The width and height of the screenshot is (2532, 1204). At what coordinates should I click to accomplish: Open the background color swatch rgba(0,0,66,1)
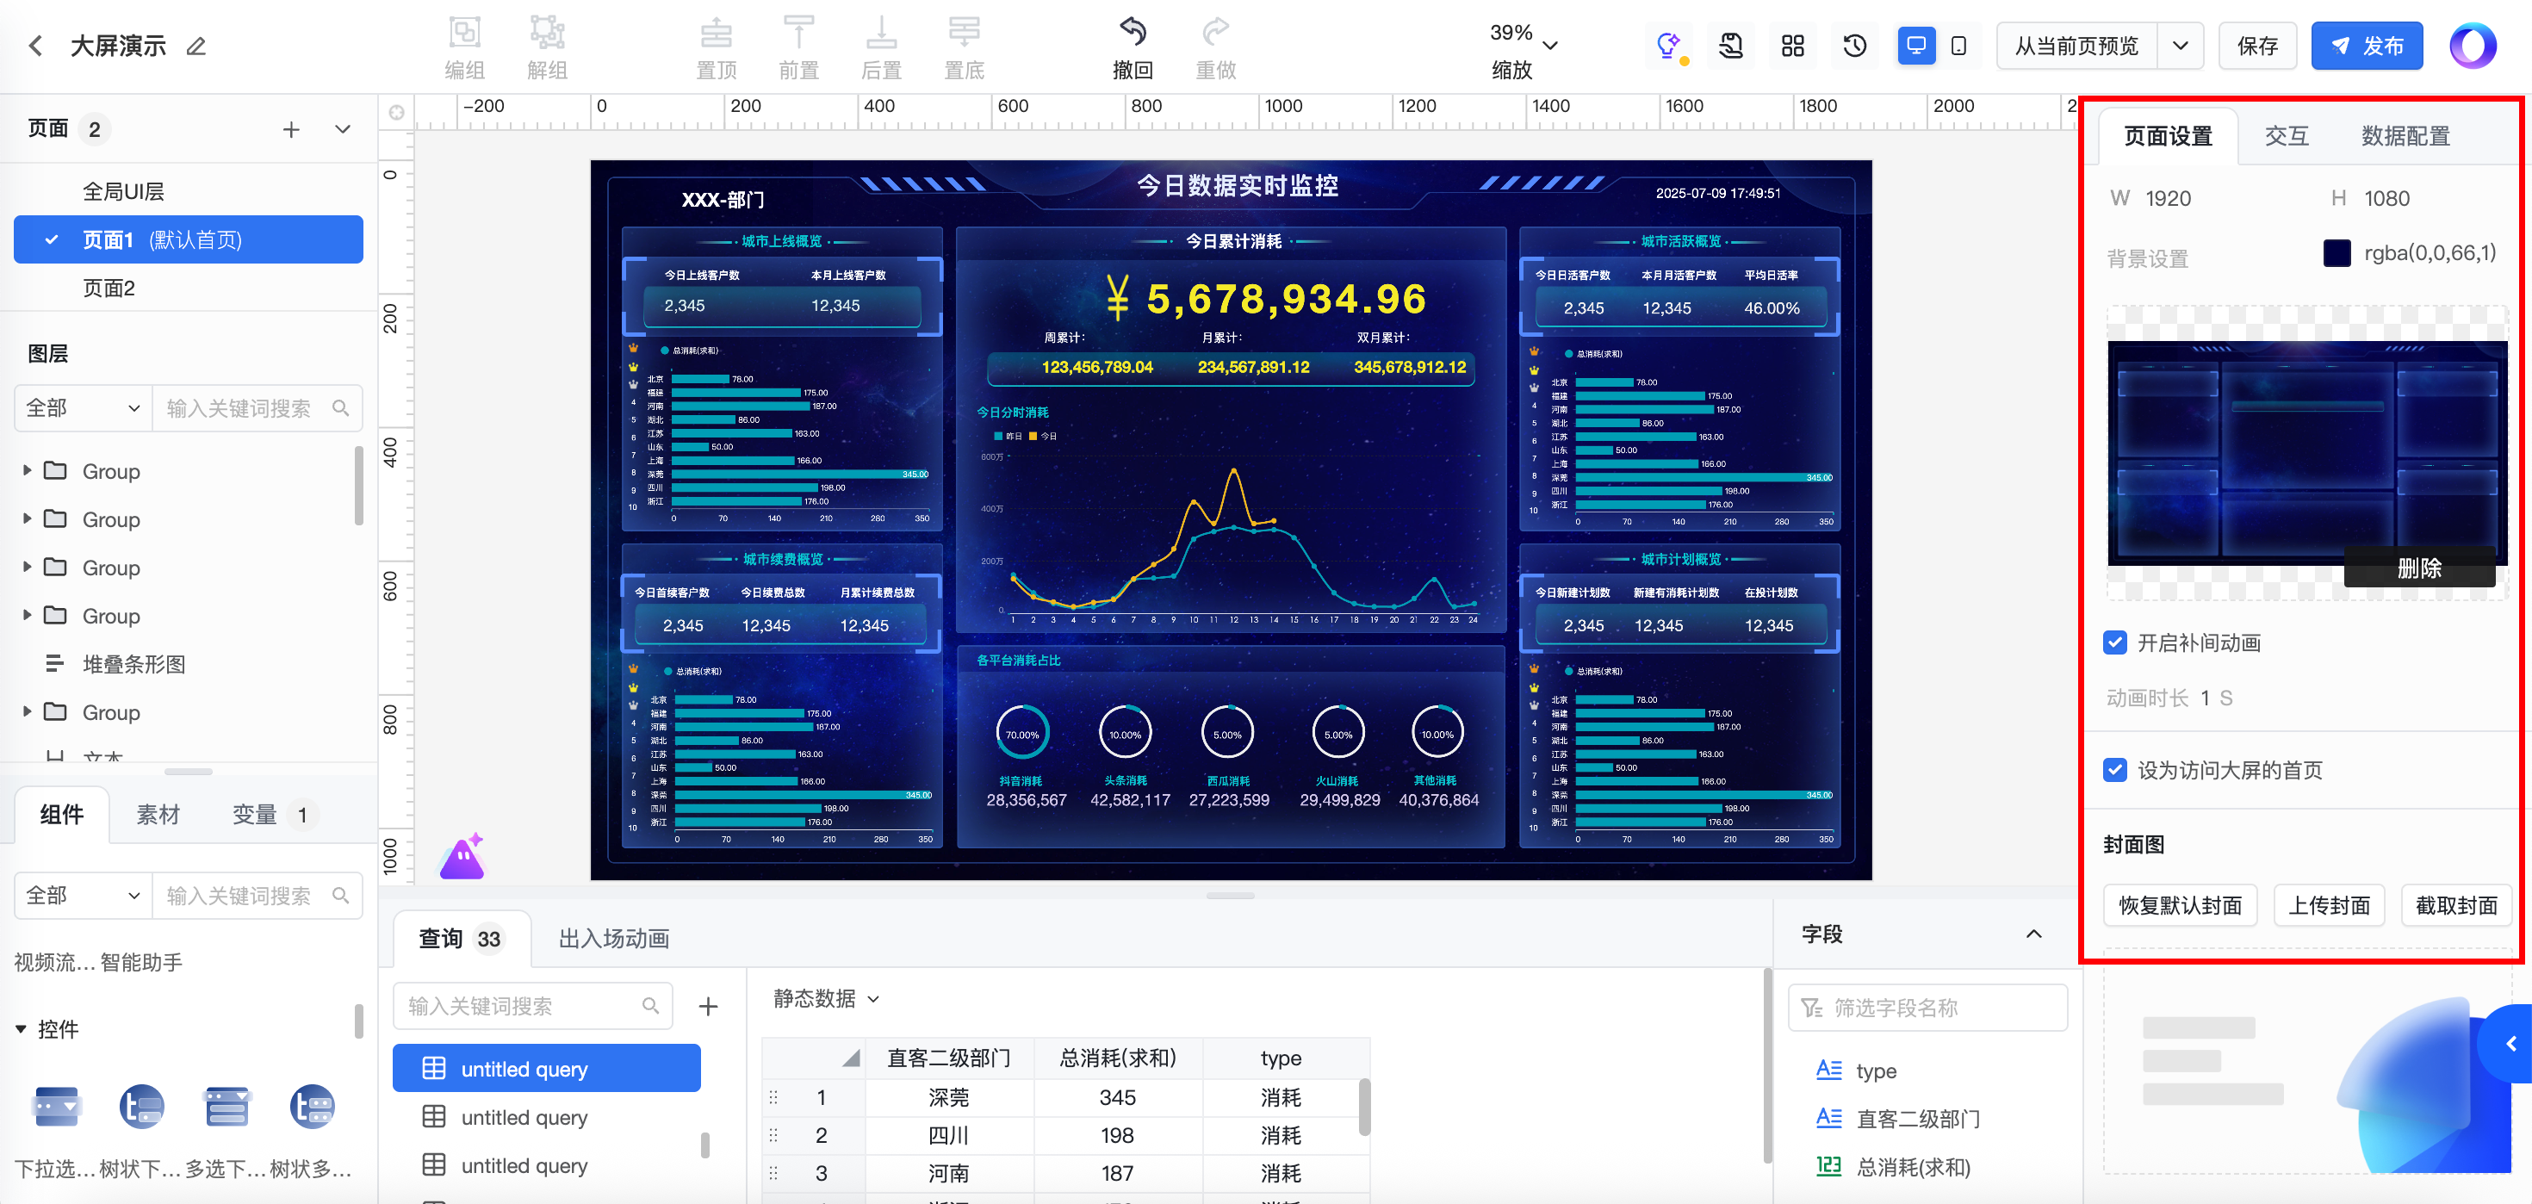(2337, 253)
